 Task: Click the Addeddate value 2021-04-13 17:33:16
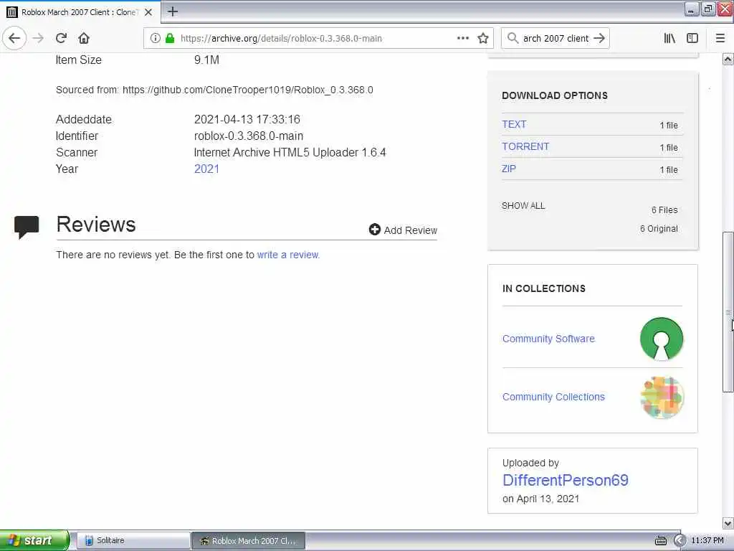coord(247,120)
